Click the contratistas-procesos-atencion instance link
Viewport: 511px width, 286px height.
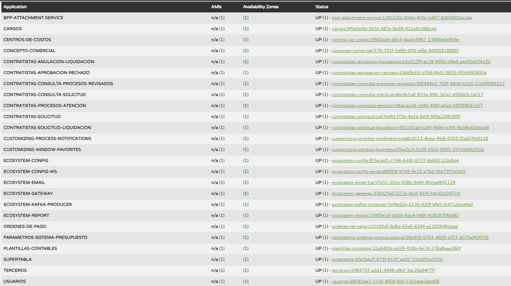pos(407,106)
